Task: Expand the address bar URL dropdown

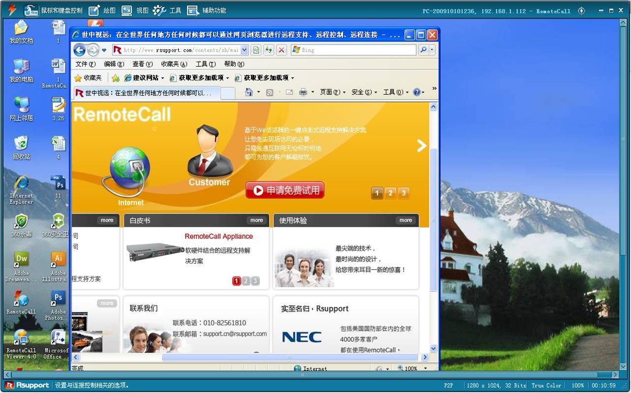Action: pos(244,50)
